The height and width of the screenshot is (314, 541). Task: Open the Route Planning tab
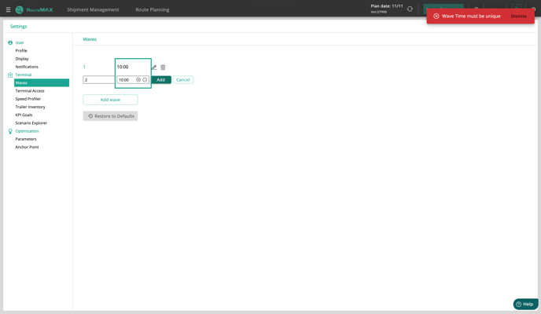[x=152, y=9]
